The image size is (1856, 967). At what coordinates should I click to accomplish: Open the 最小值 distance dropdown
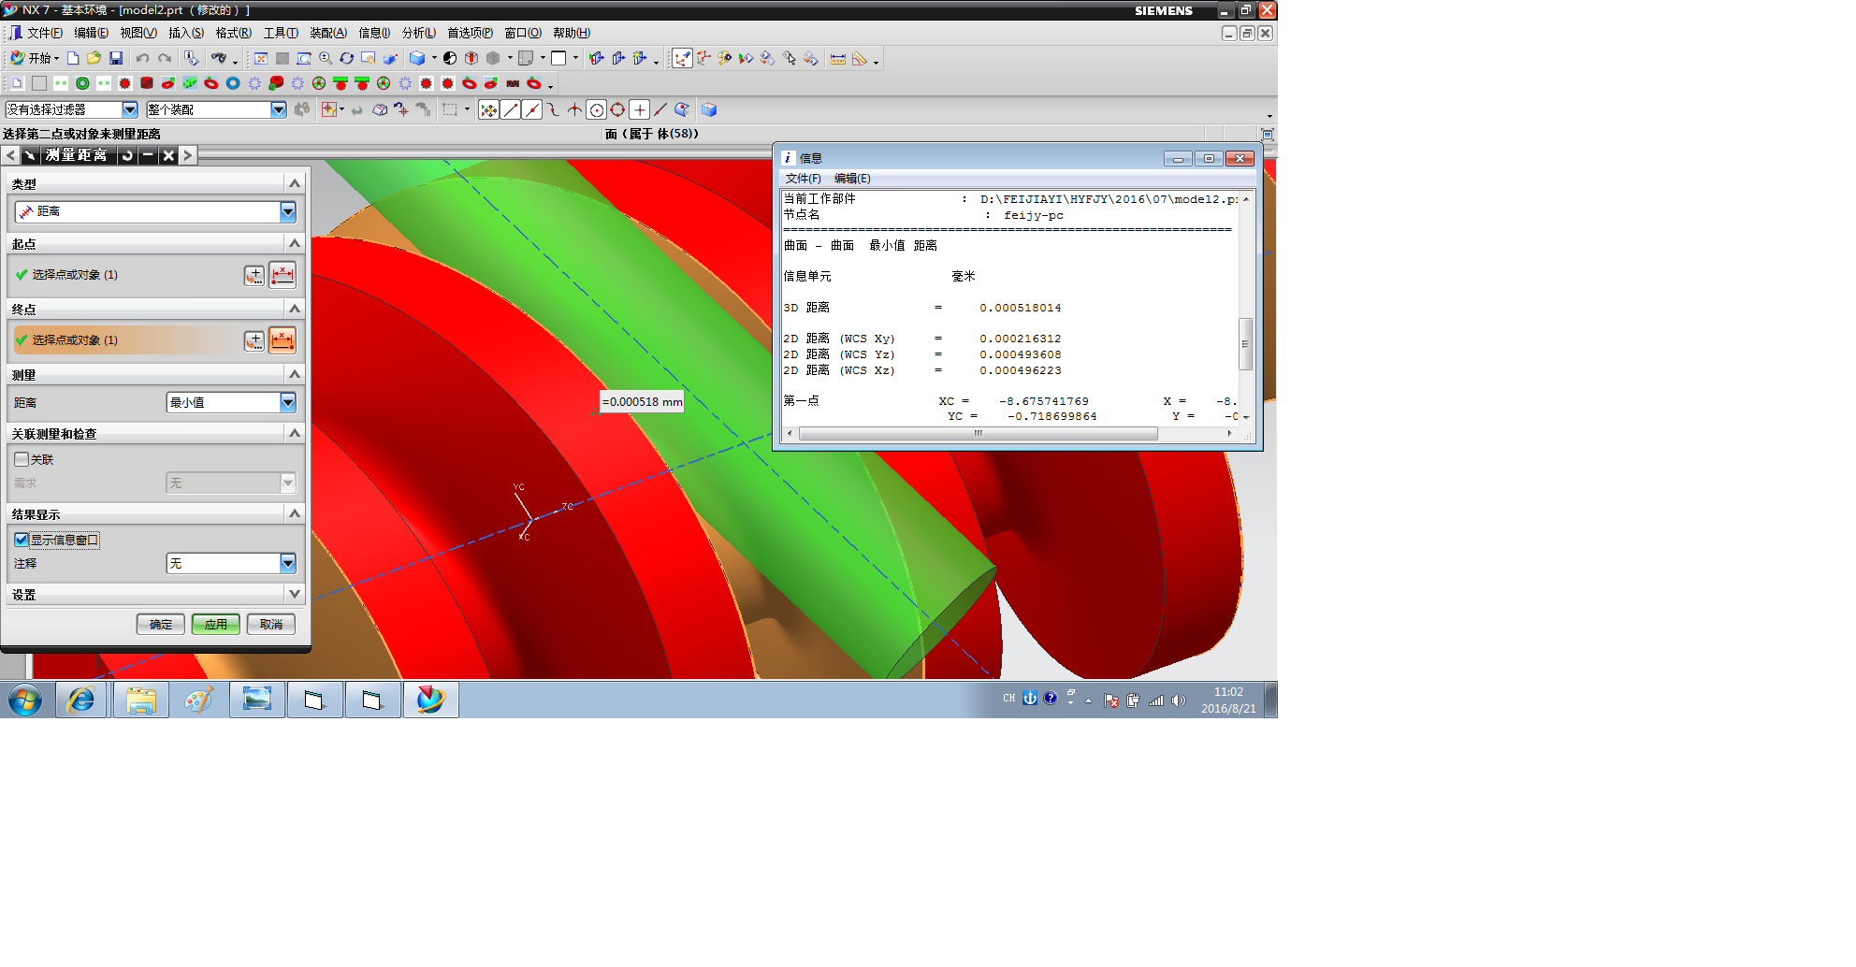click(287, 402)
